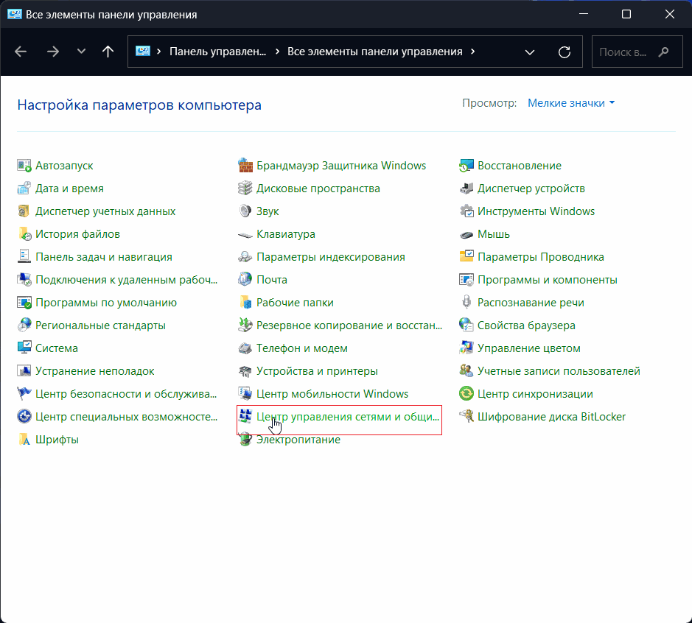Open the Мелкие значки view dropdown
Image resolution: width=692 pixels, height=623 pixels.
pyautogui.click(x=571, y=103)
